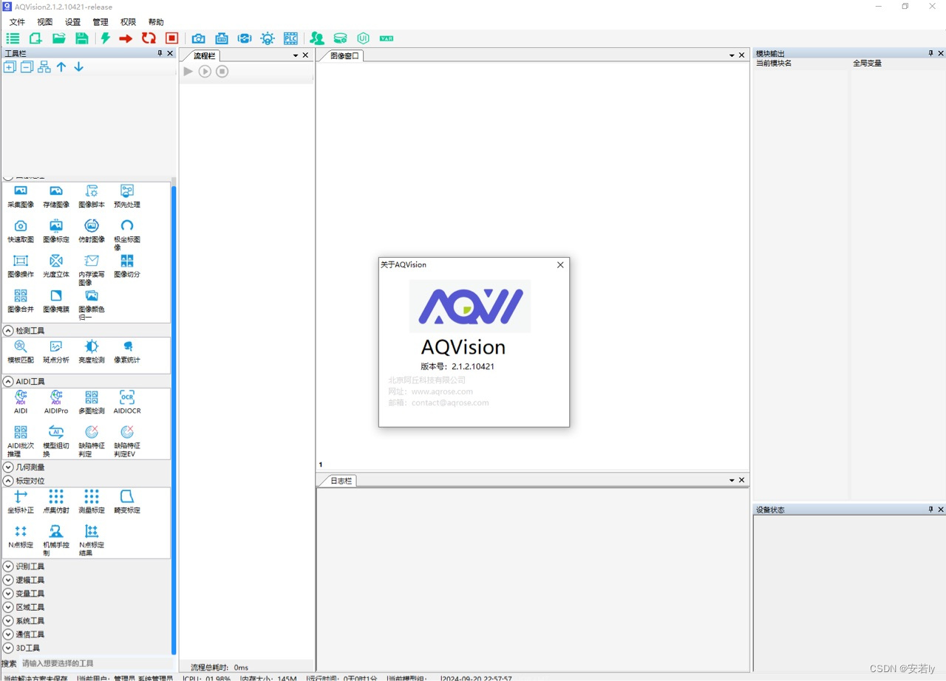Collapse the 检测工具 group
The width and height of the screenshot is (946, 681).
(x=8, y=331)
